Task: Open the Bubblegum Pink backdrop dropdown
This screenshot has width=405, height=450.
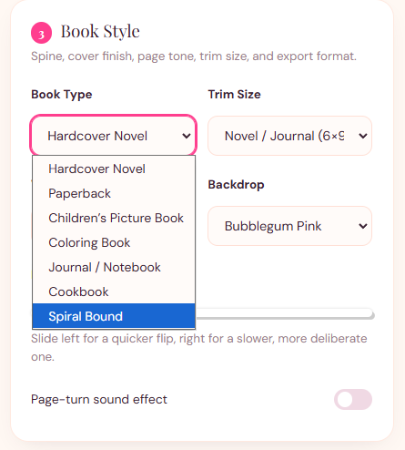Action: [289, 226]
